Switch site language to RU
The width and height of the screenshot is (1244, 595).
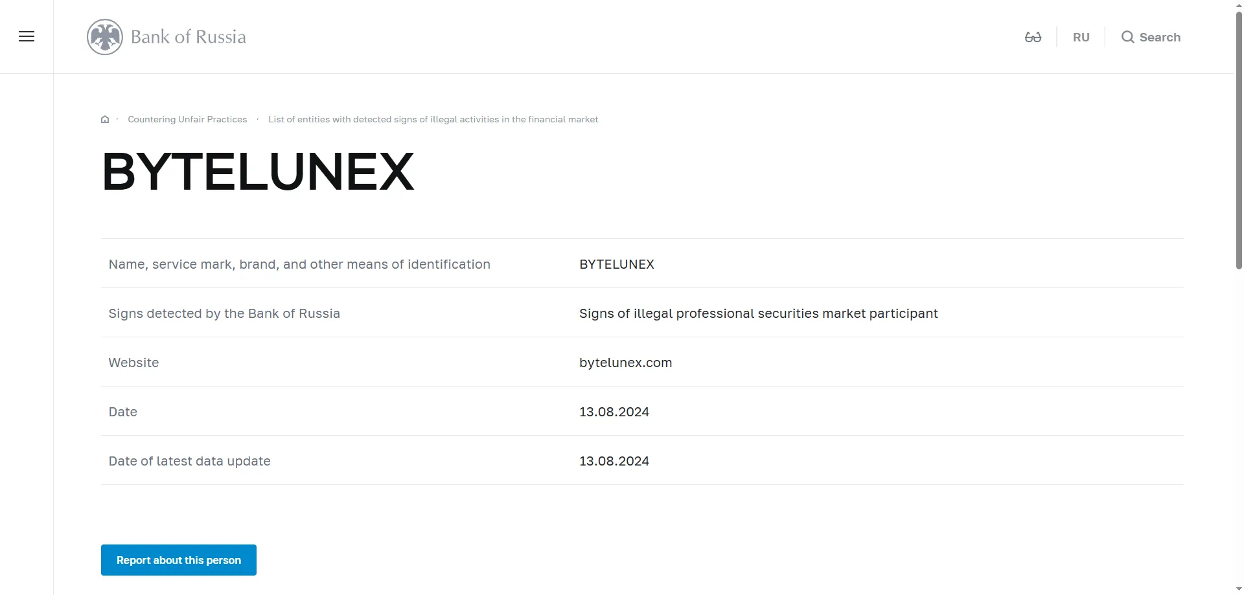pos(1081,37)
